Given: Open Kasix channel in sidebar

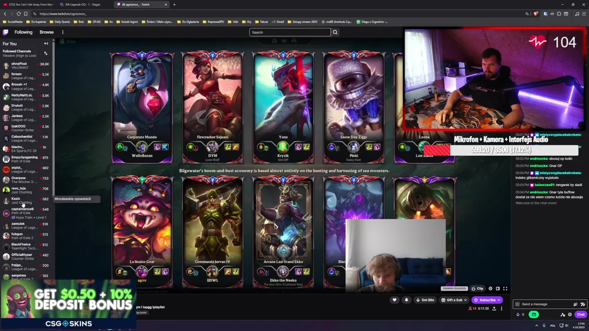Looking at the screenshot, I should tap(26, 201).
